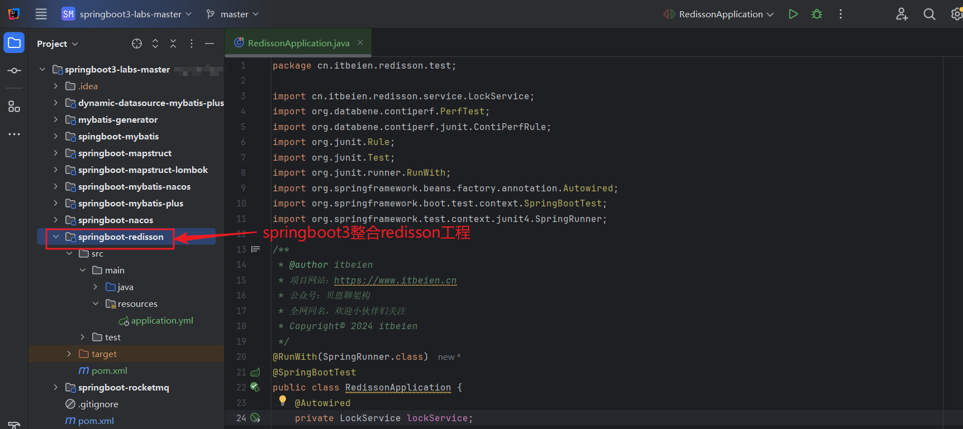
Task: Click the autowired gutter icon on line 24
Action: (255, 418)
